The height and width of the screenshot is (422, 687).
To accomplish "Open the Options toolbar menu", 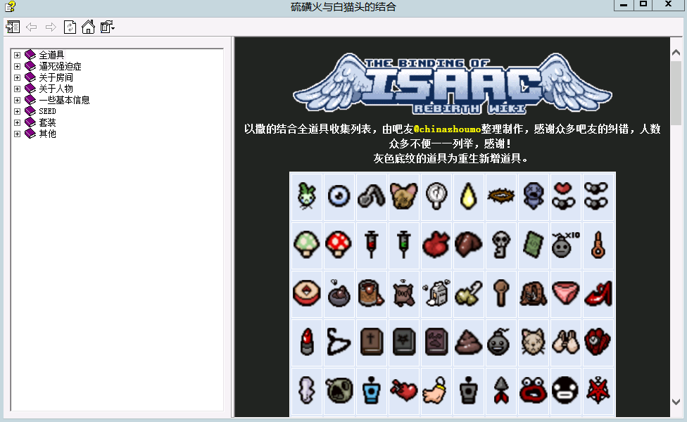I will (107, 27).
